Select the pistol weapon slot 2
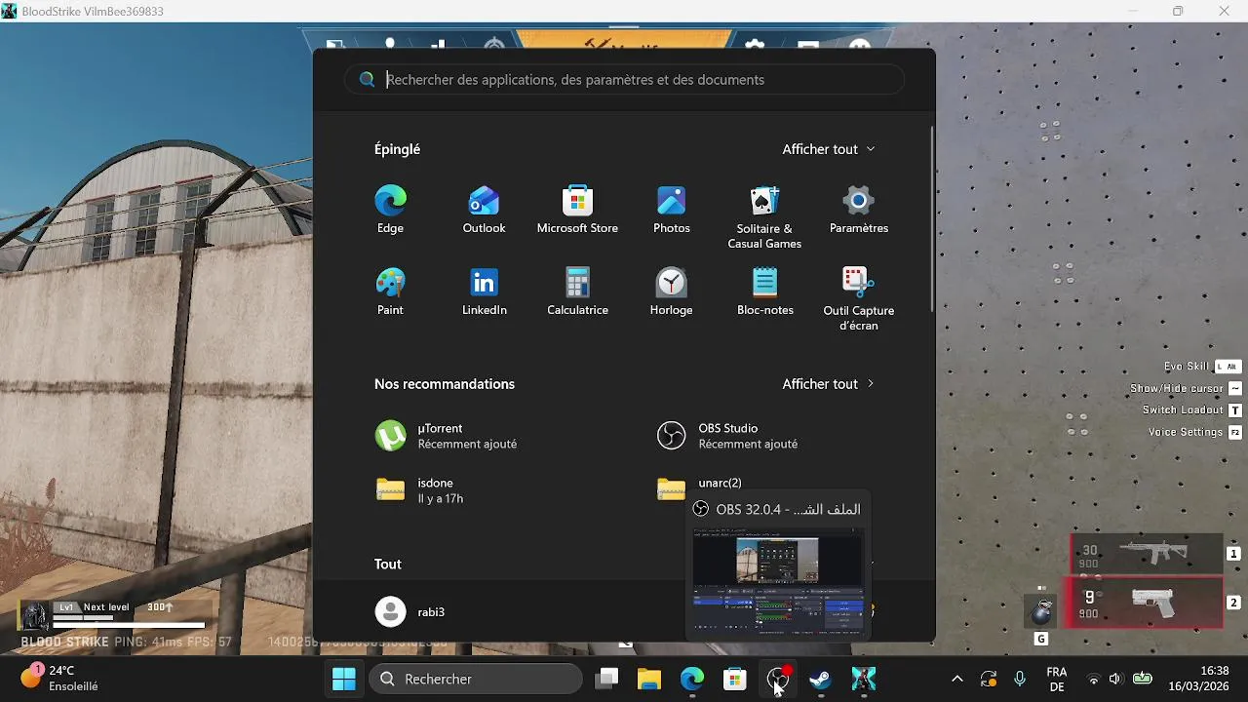 (x=1147, y=602)
